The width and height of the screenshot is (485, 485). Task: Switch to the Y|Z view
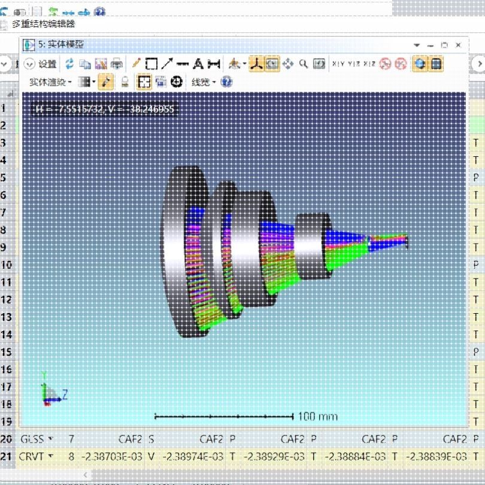coord(354,63)
